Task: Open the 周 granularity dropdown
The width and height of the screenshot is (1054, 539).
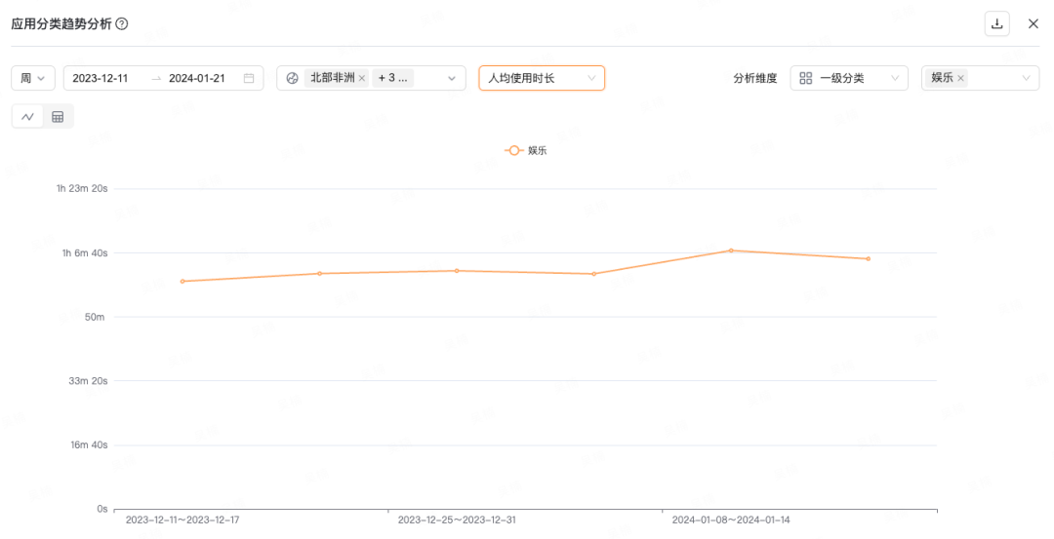Action: [x=32, y=78]
